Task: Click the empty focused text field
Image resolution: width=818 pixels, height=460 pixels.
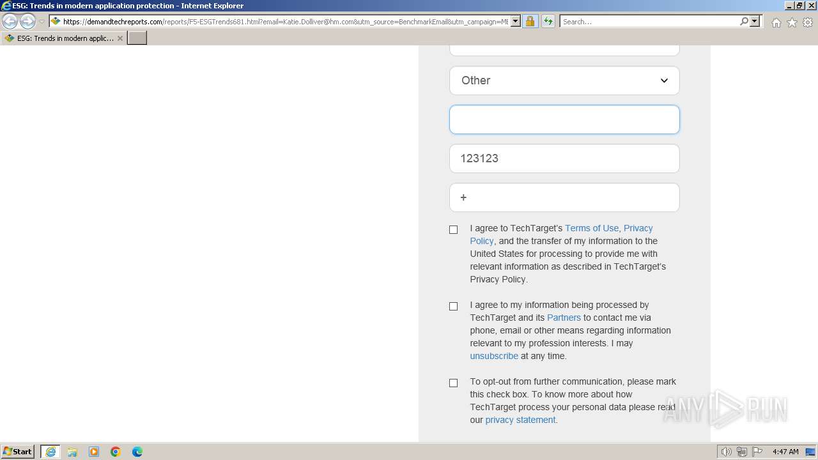Action: pos(564,119)
